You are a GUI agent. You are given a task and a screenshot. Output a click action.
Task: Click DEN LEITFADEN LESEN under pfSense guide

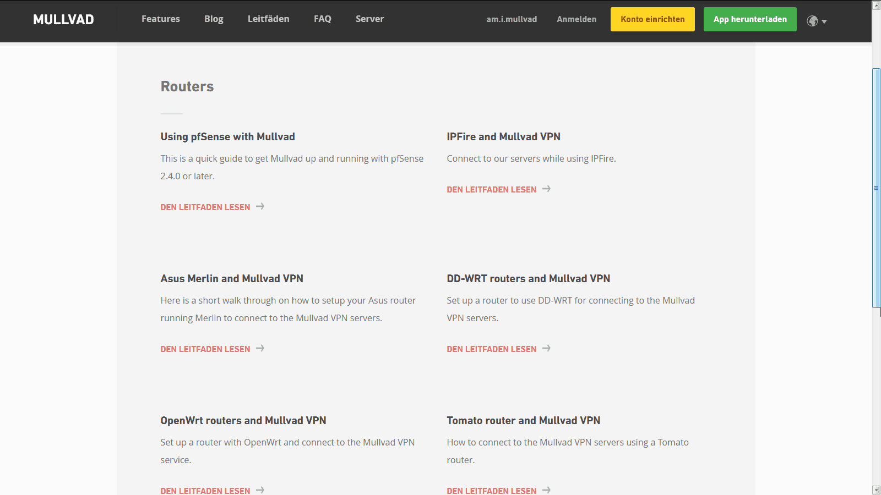(205, 207)
